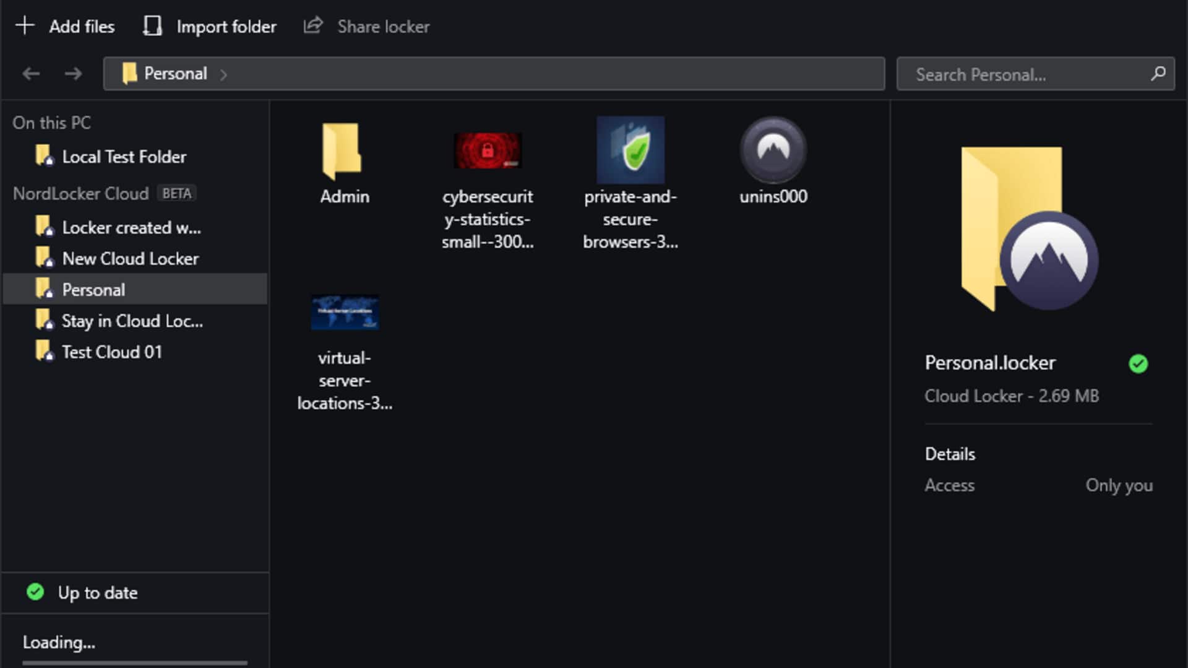Click the private-and-secure-browsers file name

tap(631, 219)
